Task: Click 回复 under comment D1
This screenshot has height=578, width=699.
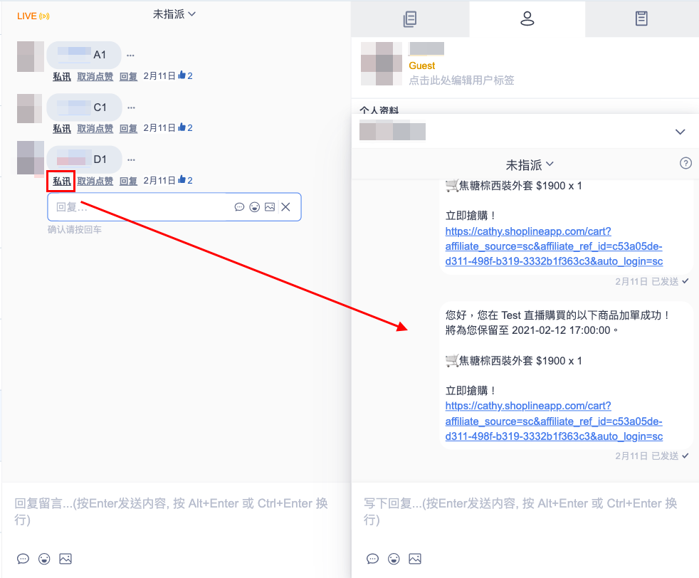Action: (128, 182)
